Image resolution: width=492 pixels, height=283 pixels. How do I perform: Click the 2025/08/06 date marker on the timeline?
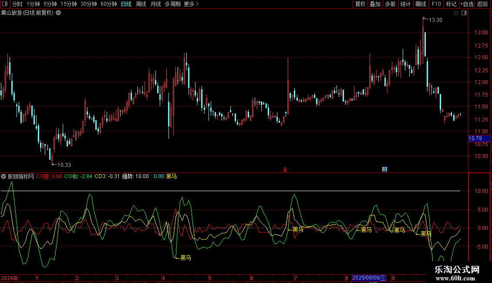click(369, 278)
